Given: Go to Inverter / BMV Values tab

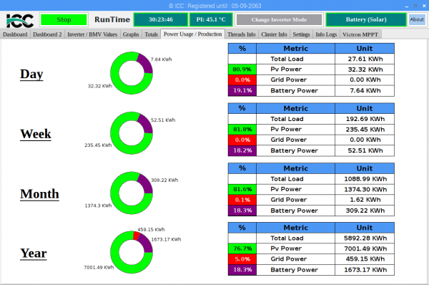Looking at the screenshot, I should point(92,34).
